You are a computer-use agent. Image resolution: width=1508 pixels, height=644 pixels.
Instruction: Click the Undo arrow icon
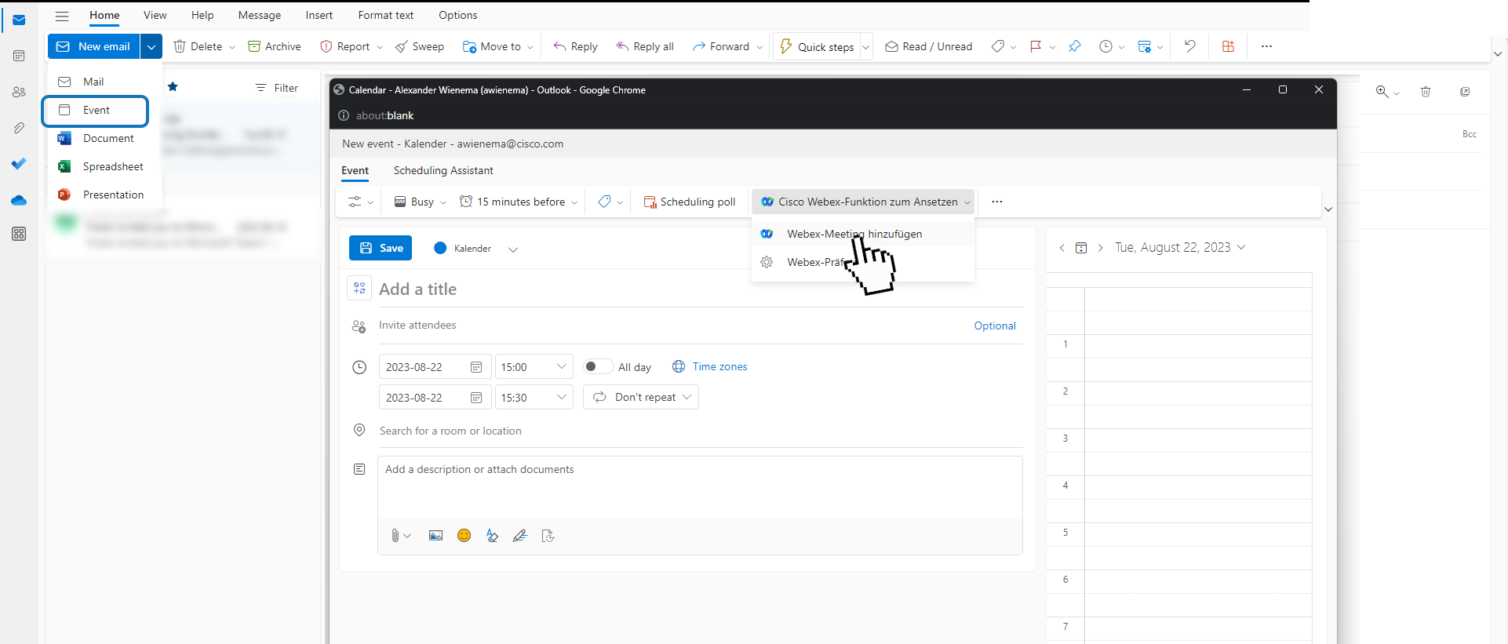(x=1190, y=46)
